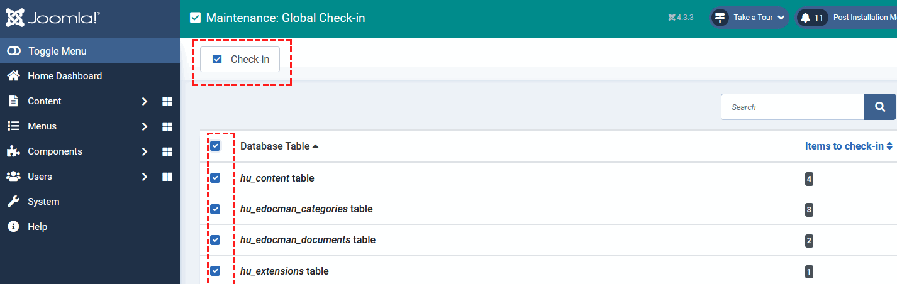The image size is (897, 284).
Task: Click the Joomla logo in the sidebar
Action: point(52,18)
